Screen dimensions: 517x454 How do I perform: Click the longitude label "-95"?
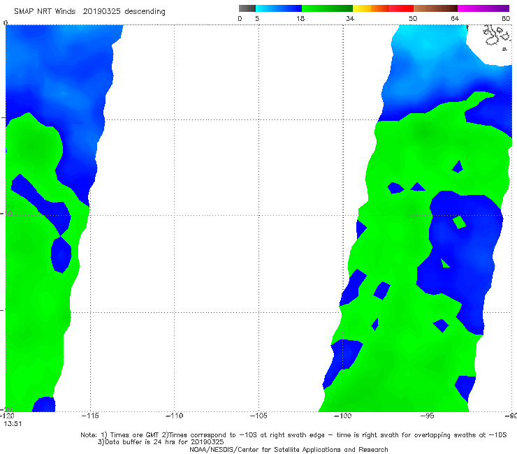[x=427, y=416]
